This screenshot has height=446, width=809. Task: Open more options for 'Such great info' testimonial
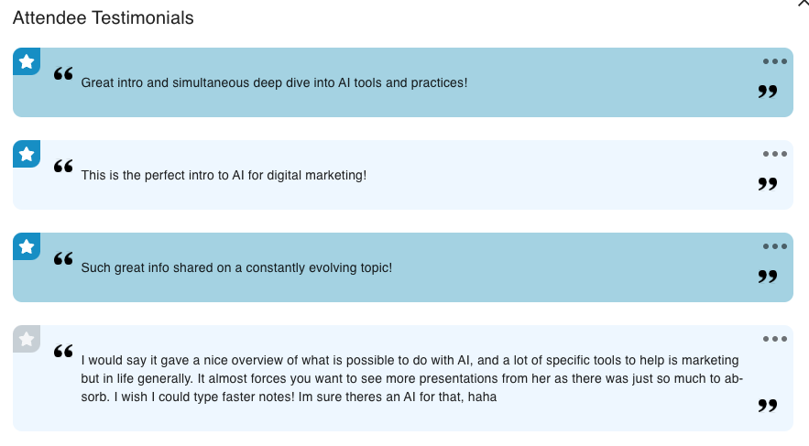tap(774, 246)
